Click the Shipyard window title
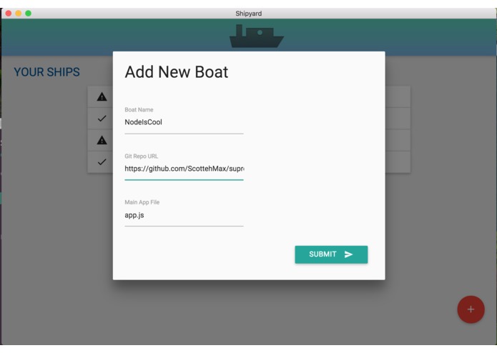This screenshot has width=497, height=353. click(249, 14)
